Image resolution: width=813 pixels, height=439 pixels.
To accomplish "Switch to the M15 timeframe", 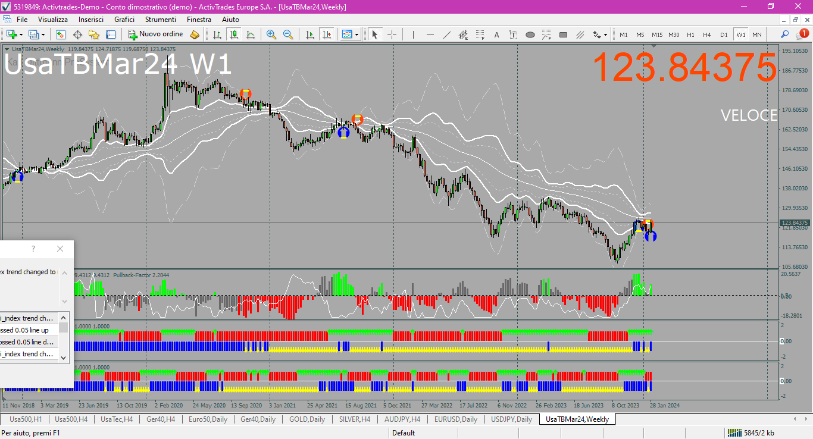I will coord(656,35).
